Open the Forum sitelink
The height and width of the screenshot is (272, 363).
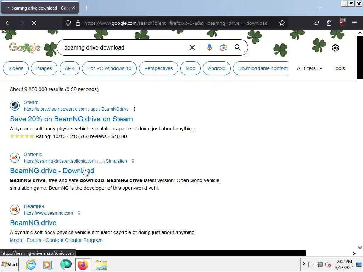coord(34,240)
